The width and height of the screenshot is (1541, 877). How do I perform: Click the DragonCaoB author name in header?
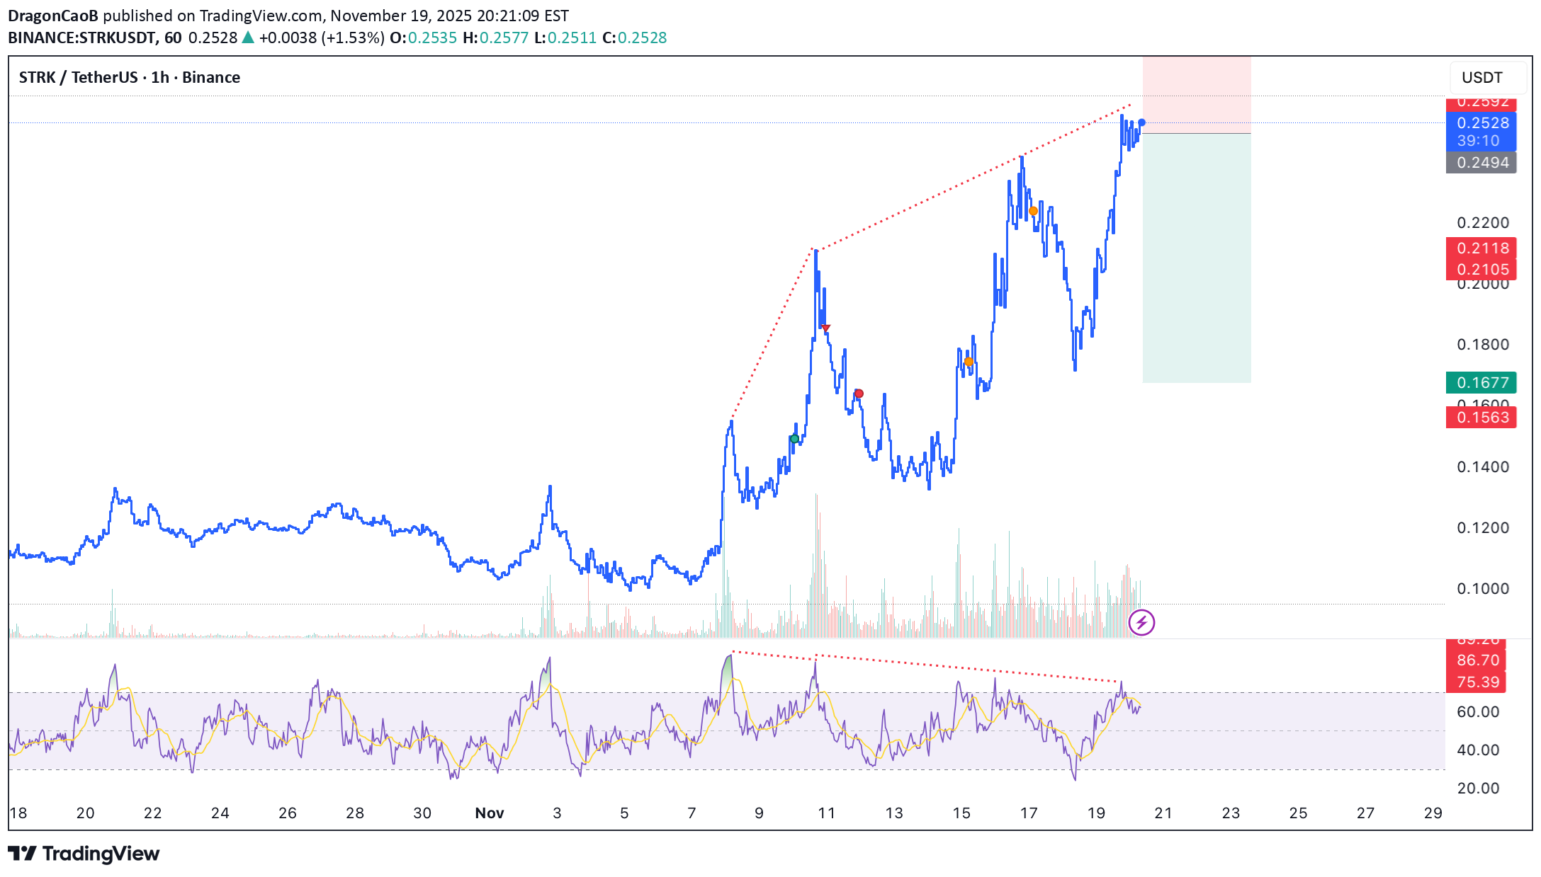52,16
